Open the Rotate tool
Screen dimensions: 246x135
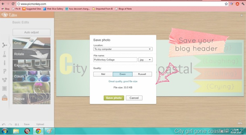[31, 54]
